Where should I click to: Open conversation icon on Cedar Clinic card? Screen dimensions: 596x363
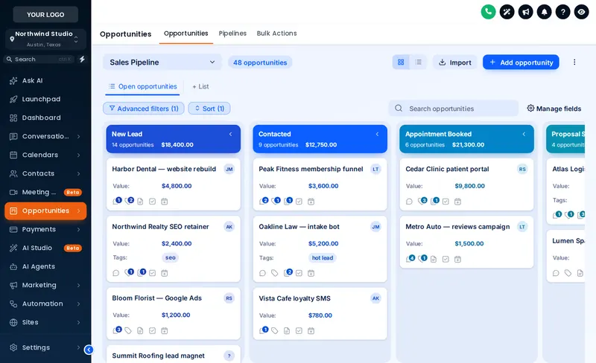pyautogui.click(x=409, y=202)
